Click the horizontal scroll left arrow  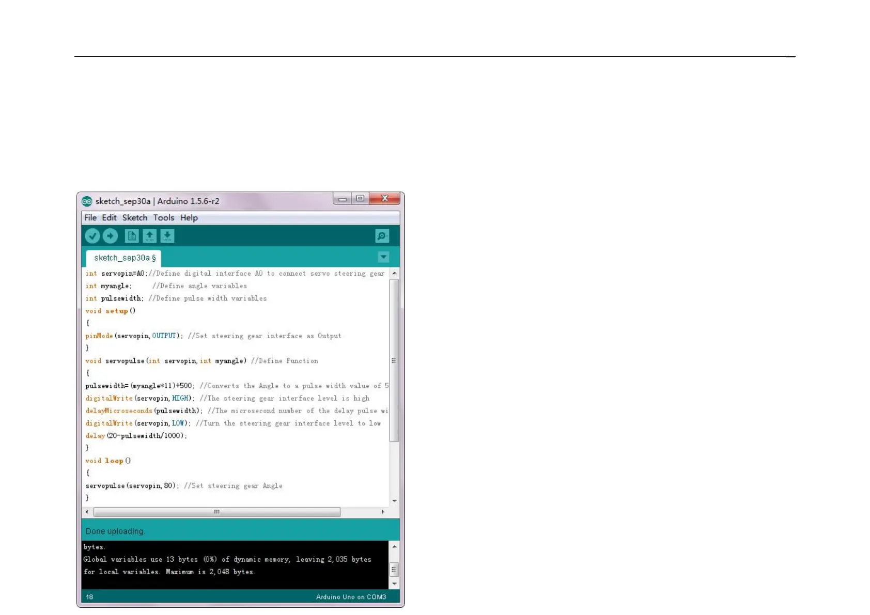tap(87, 512)
